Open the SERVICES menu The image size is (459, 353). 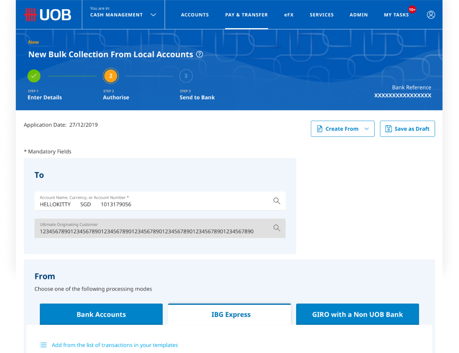coord(322,15)
